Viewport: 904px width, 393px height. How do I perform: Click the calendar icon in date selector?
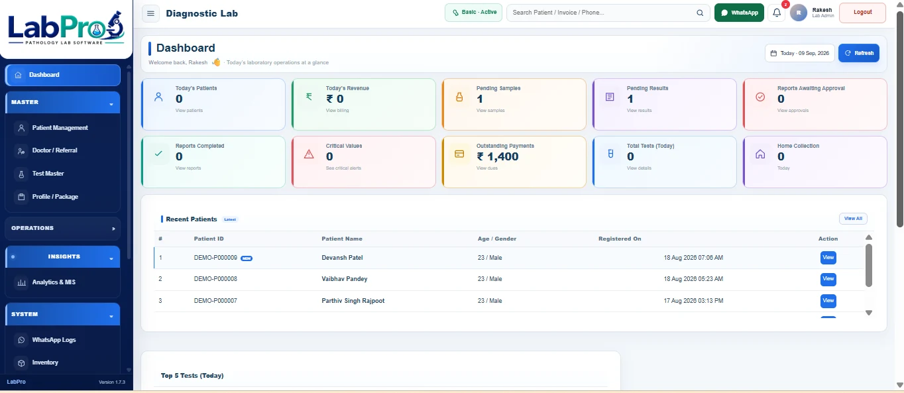point(773,53)
